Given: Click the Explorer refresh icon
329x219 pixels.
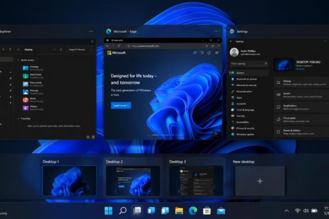Looking at the screenshot, I should click(x=61, y=50).
